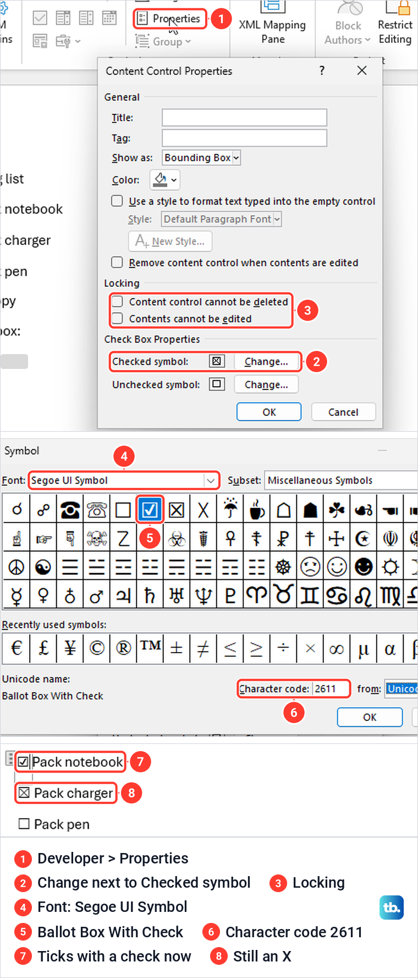Open the Color picker dropdown
418x978 pixels.
[x=164, y=180]
